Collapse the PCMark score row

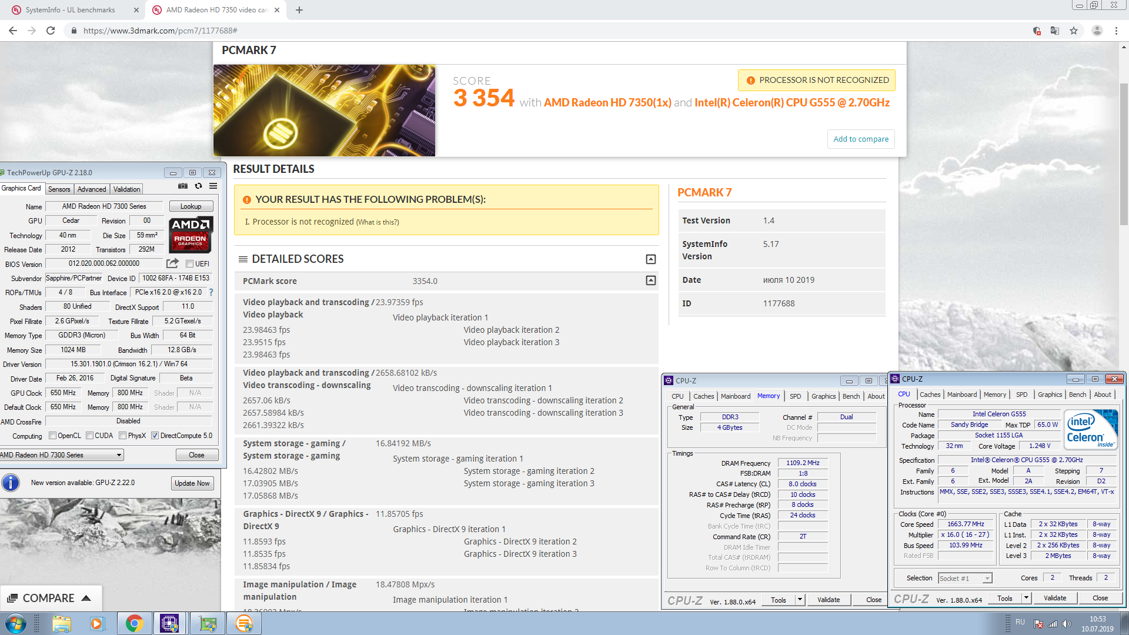(x=651, y=280)
